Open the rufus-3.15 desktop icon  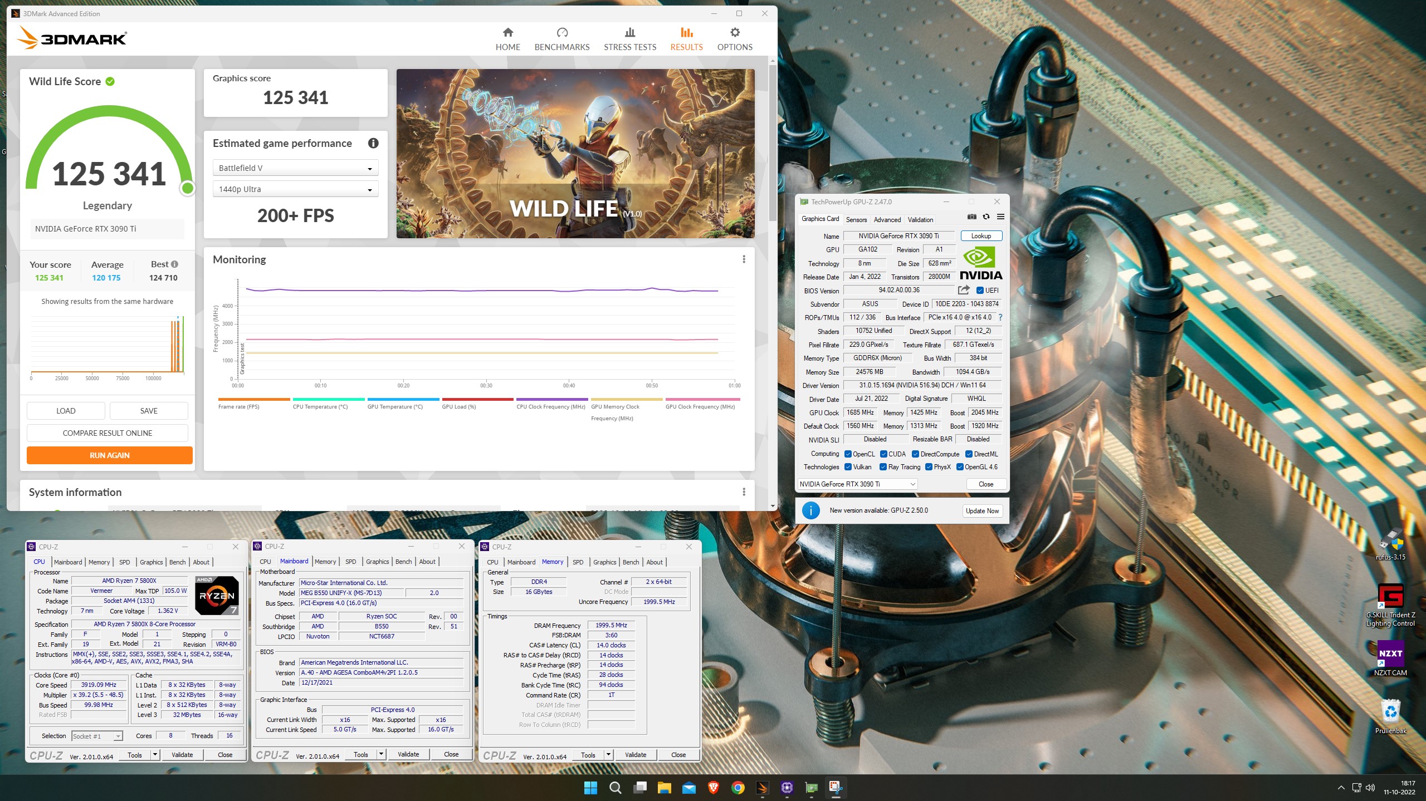pos(1390,544)
